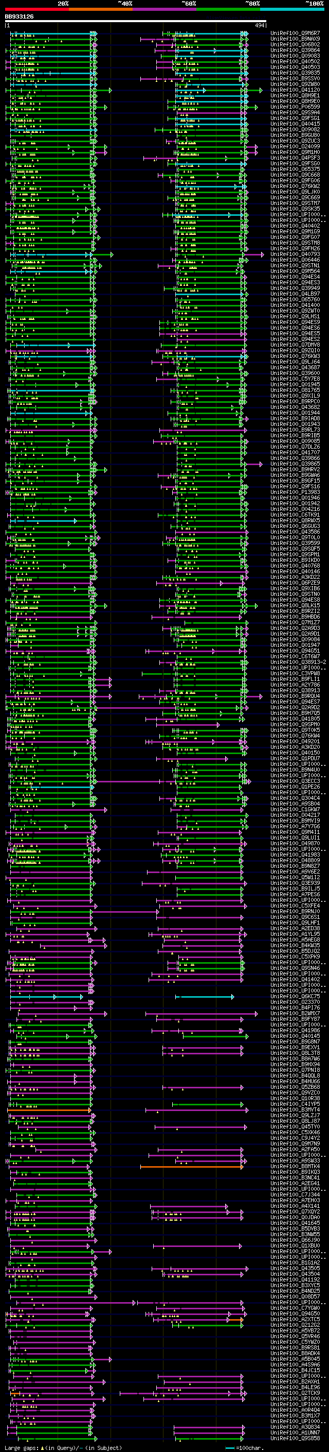Select hit label UniRef100_B8MTK4
The image size is (329, 1452).
pyautogui.click(x=295, y=1166)
